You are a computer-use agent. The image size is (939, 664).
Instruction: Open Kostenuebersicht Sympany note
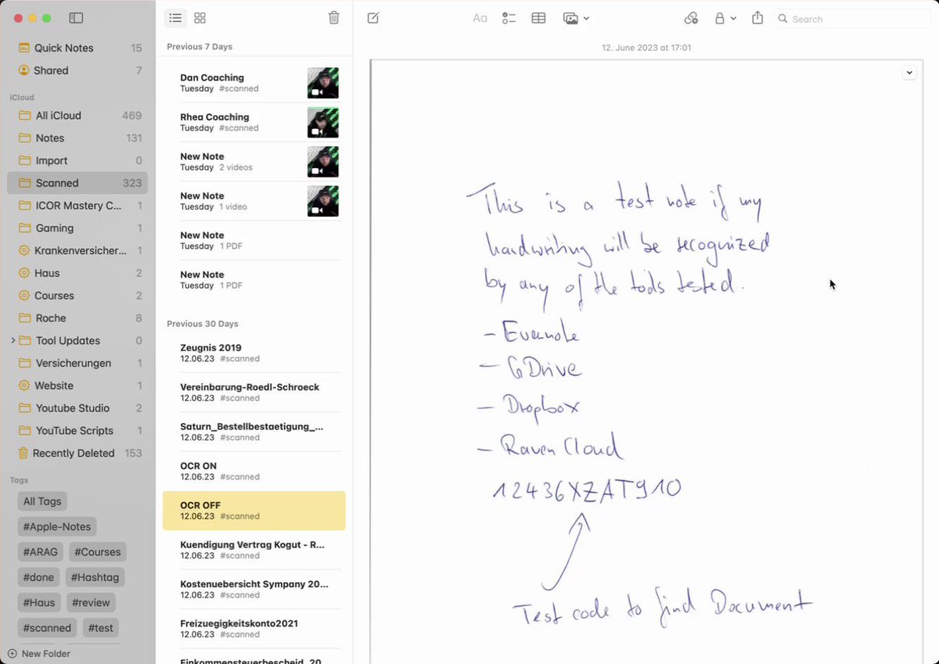pyautogui.click(x=254, y=589)
